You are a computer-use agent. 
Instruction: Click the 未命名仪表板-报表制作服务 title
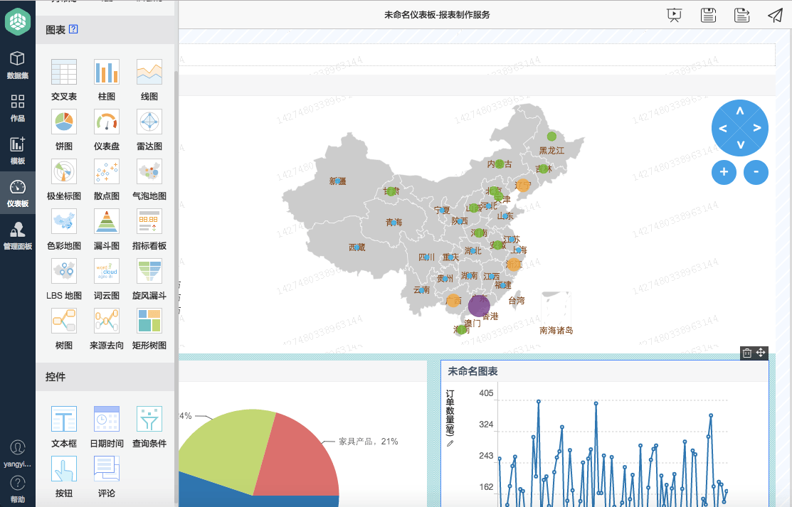pyautogui.click(x=437, y=15)
